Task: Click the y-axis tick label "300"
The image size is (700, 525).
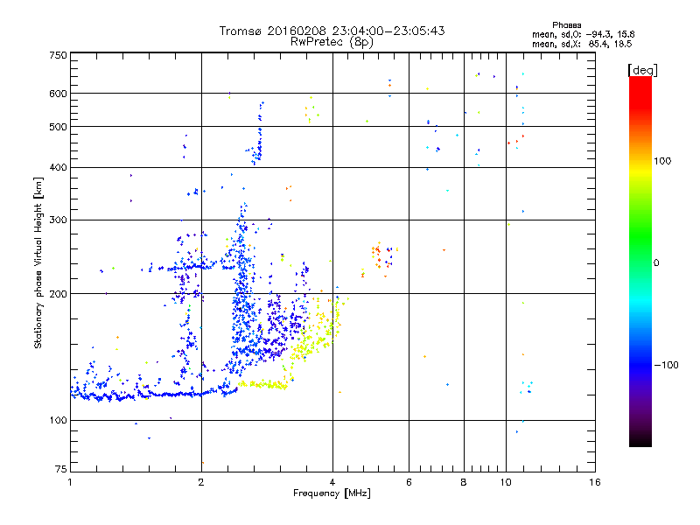Action: coord(58,220)
